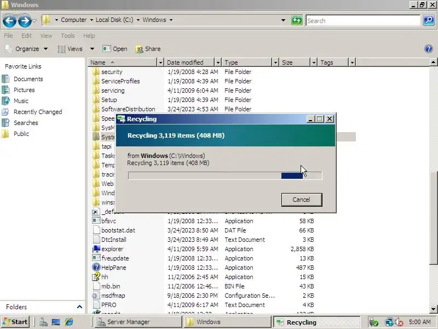
Task: Open the Type column filter dropdown
Action: point(275,62)
